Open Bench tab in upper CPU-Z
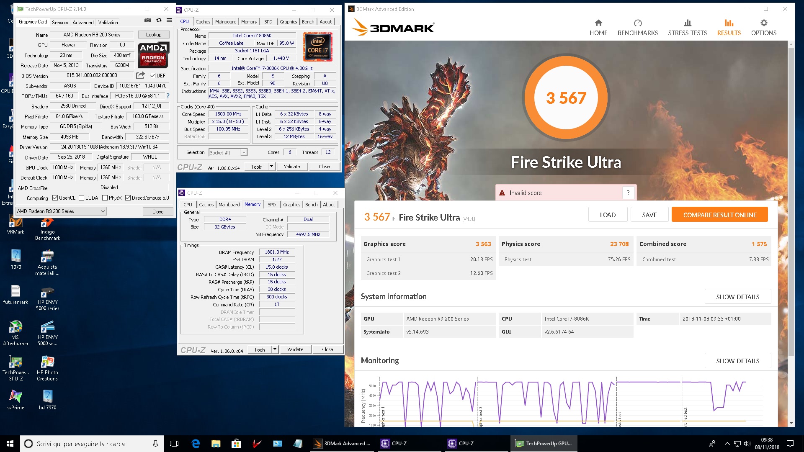804x452 pixels. [308, 22]
